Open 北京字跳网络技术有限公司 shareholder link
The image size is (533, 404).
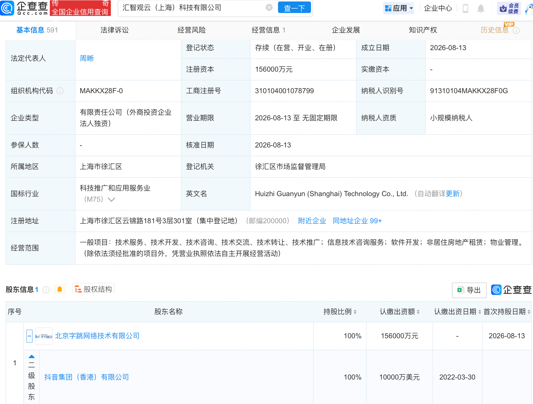click(97, 336)
